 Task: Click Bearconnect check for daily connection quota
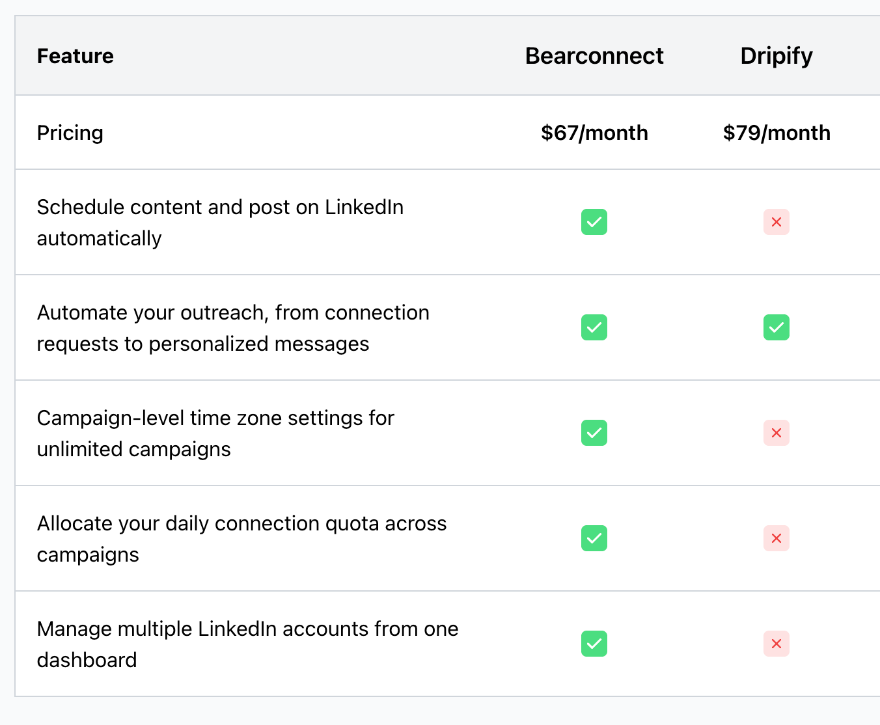(594, 538)
